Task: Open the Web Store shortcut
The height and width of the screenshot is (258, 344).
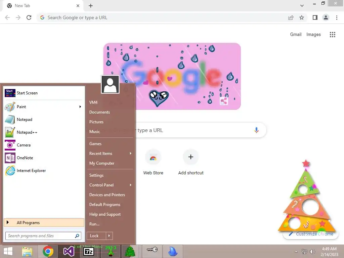Action: pyautogui.click(x=153, y=162)
